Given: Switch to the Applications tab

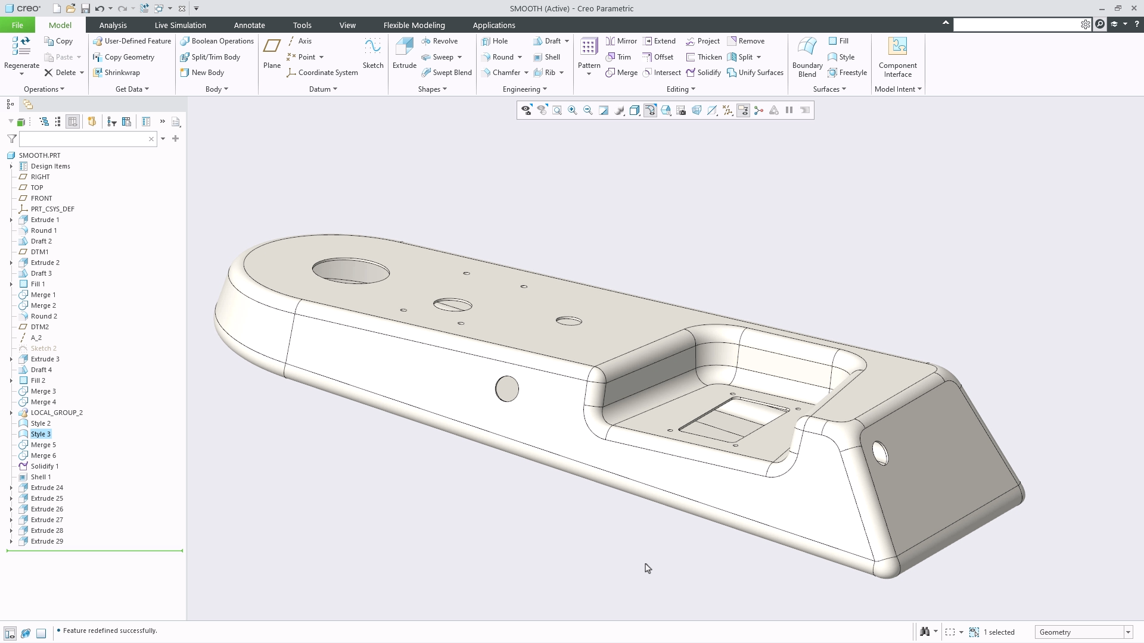Looking at the screenshot, I should tap(494, 25).
